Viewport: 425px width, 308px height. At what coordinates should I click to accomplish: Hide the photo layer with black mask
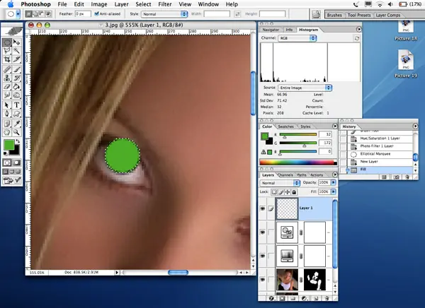pyautogui.click(x=262, y=280)
